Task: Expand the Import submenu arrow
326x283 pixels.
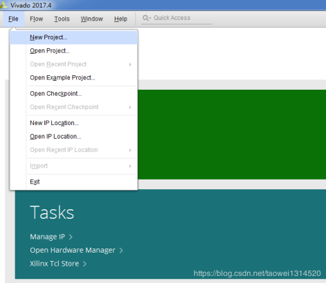Action: point(130,166)
